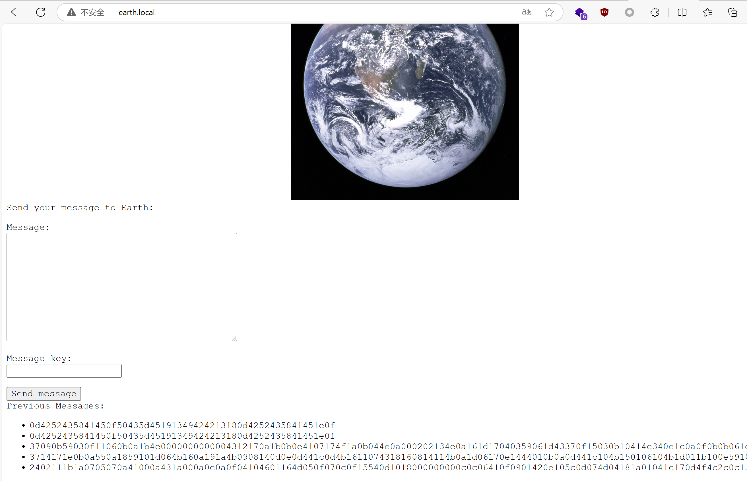This screenshot has width=747, height=481.
Task: Grab the Message textarea resize handle
Action: pyautogui.click(x=234, y=338)
